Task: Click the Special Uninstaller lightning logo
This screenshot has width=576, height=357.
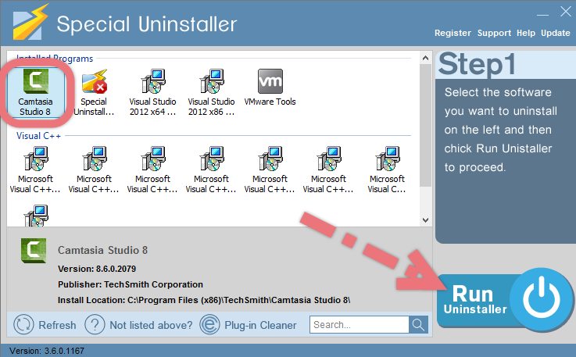Action: coord(30,22)
